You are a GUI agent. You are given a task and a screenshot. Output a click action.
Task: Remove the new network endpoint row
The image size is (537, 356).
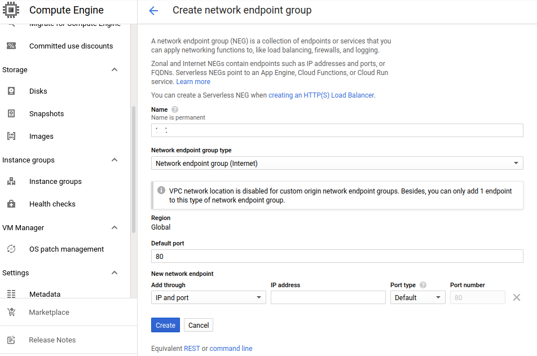(516, 297)
